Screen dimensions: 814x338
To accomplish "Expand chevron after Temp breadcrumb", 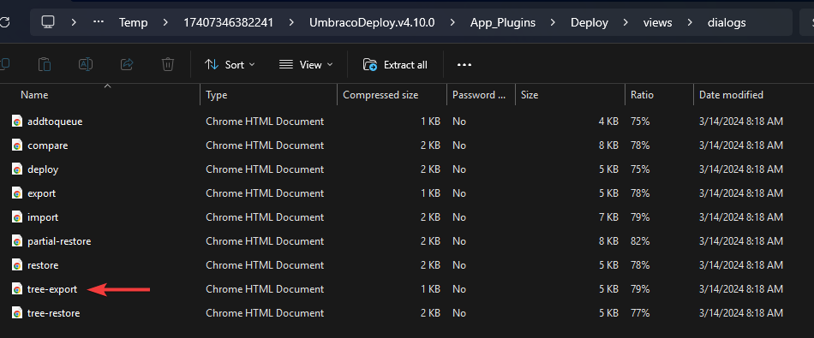I will 165,22.
